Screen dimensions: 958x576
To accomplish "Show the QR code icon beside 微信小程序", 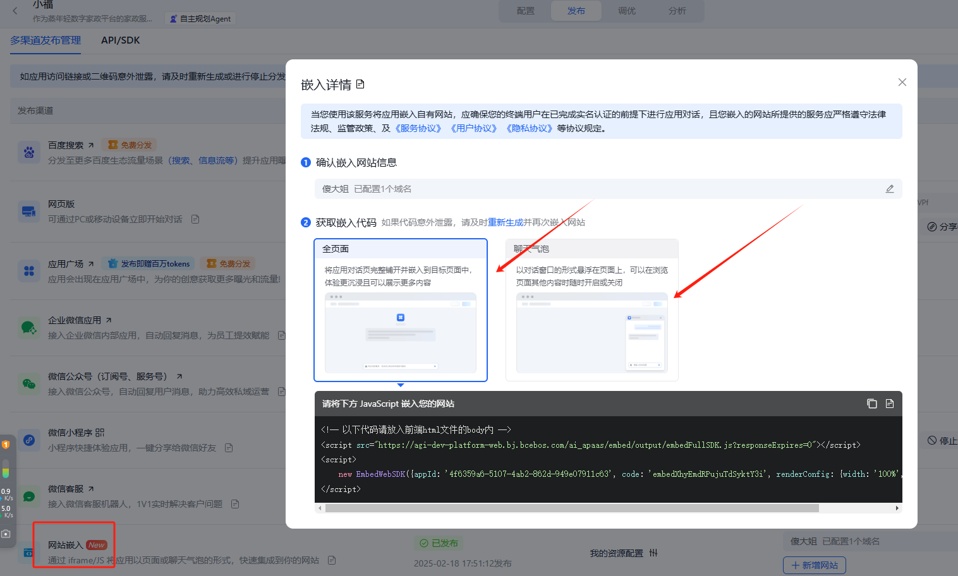I will [100, 433].
